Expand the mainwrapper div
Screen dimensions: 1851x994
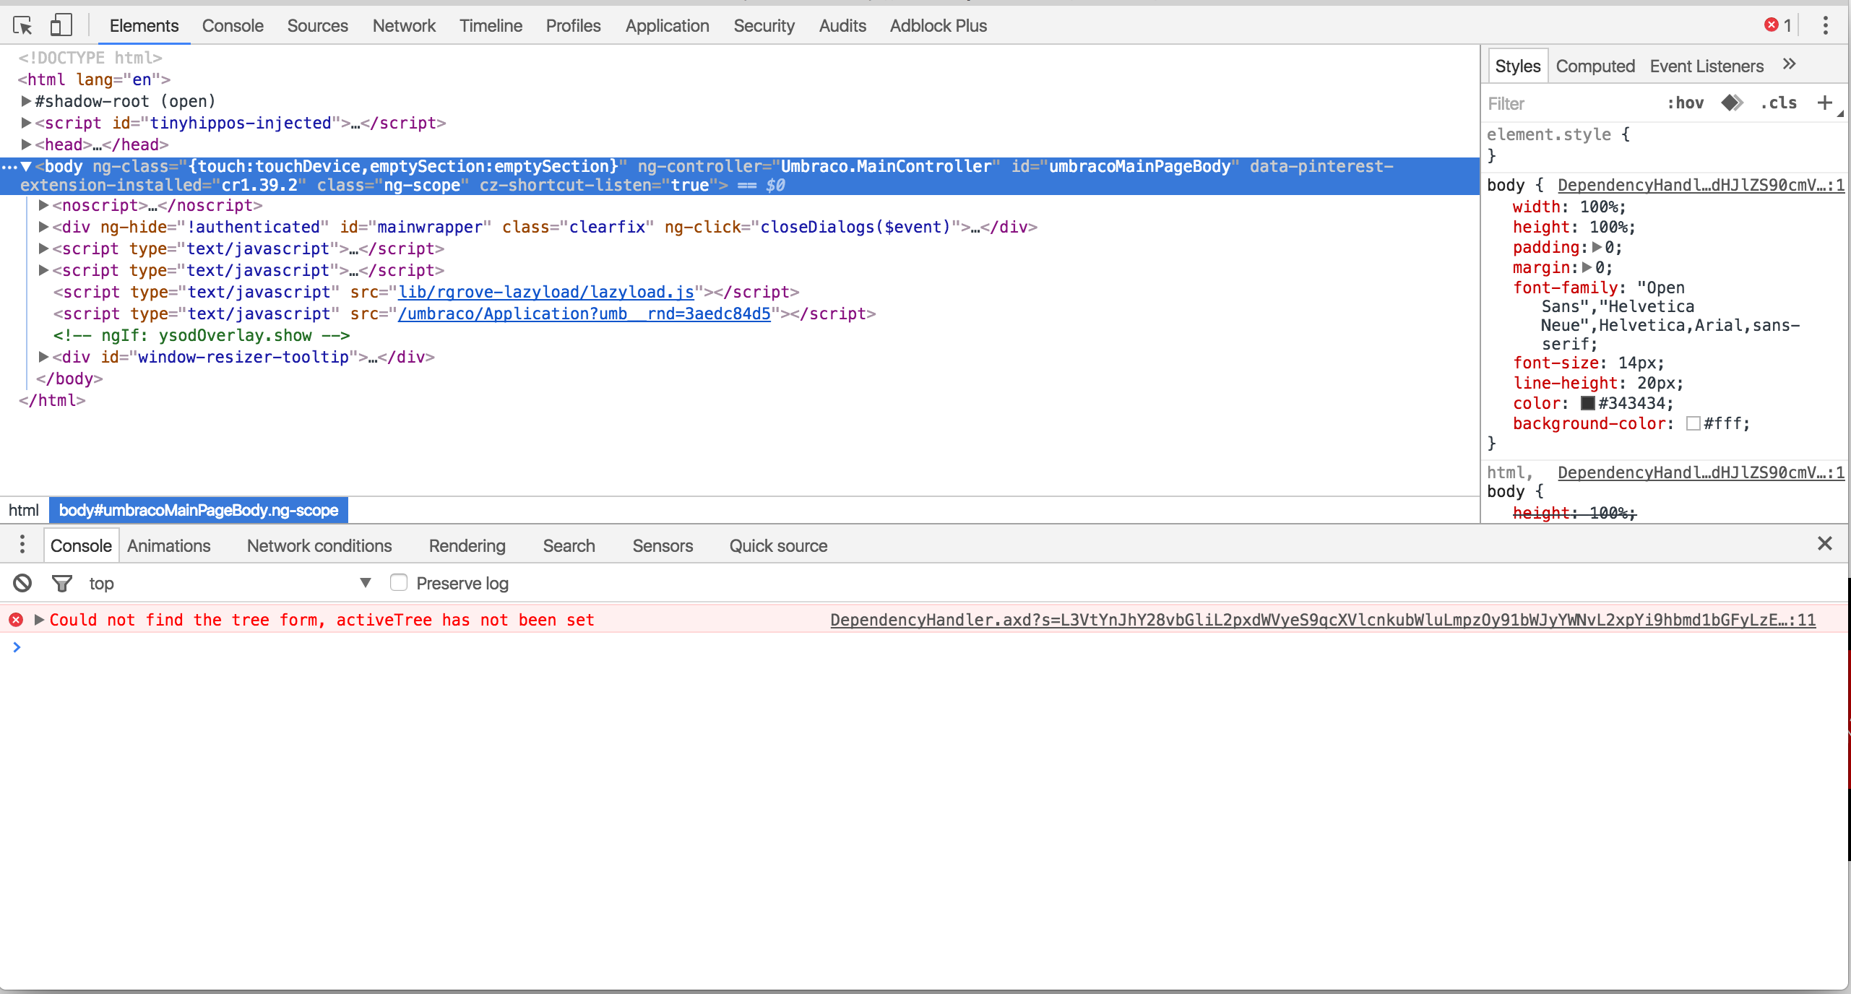43,227
